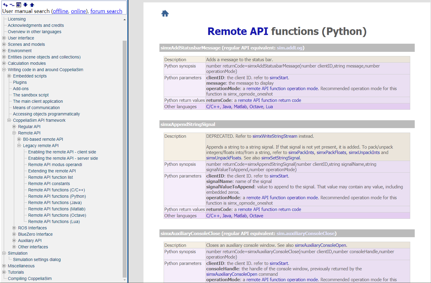Click the expand-all (double plus) tree icon
Screen dimensions: 431x283
5,5
